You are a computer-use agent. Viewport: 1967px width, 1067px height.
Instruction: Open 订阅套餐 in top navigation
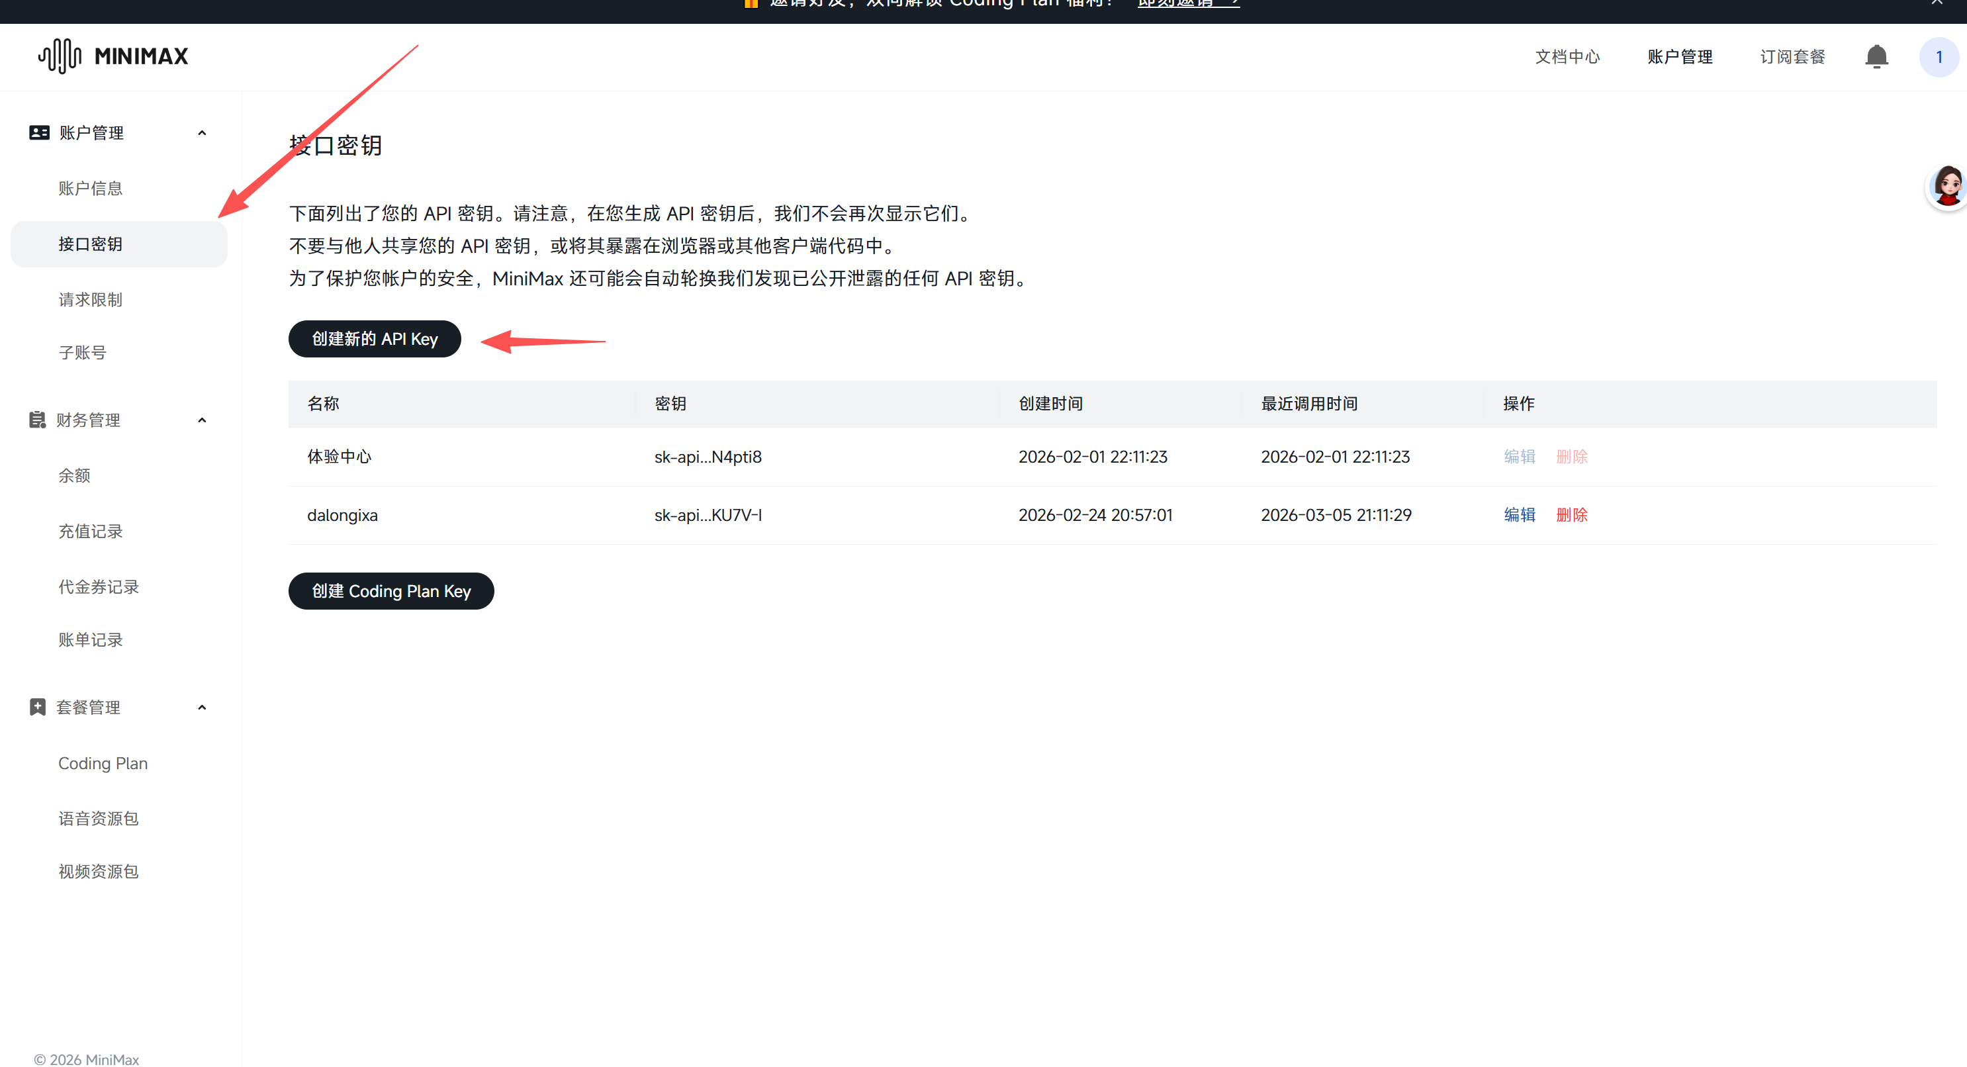(1792, 56)
